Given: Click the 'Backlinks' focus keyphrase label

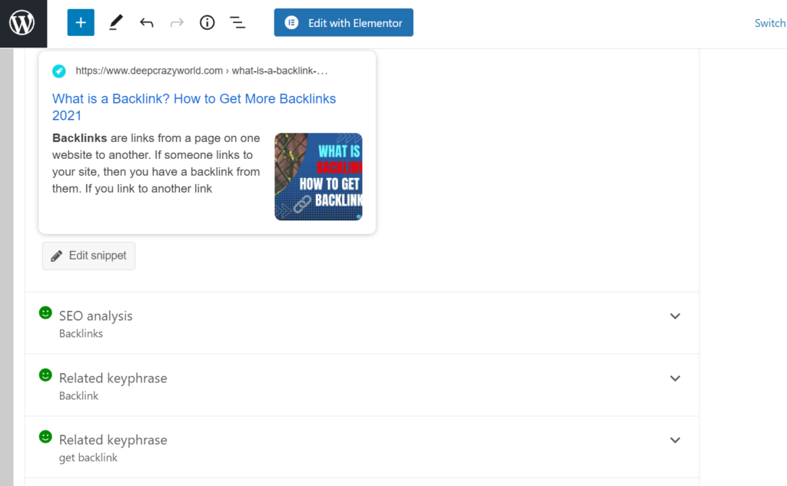Looking at the screenshot, I should tap(81, 333).
